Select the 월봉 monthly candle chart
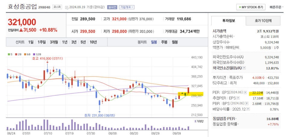This screenshot has width=291, height=137. point(175,42)
